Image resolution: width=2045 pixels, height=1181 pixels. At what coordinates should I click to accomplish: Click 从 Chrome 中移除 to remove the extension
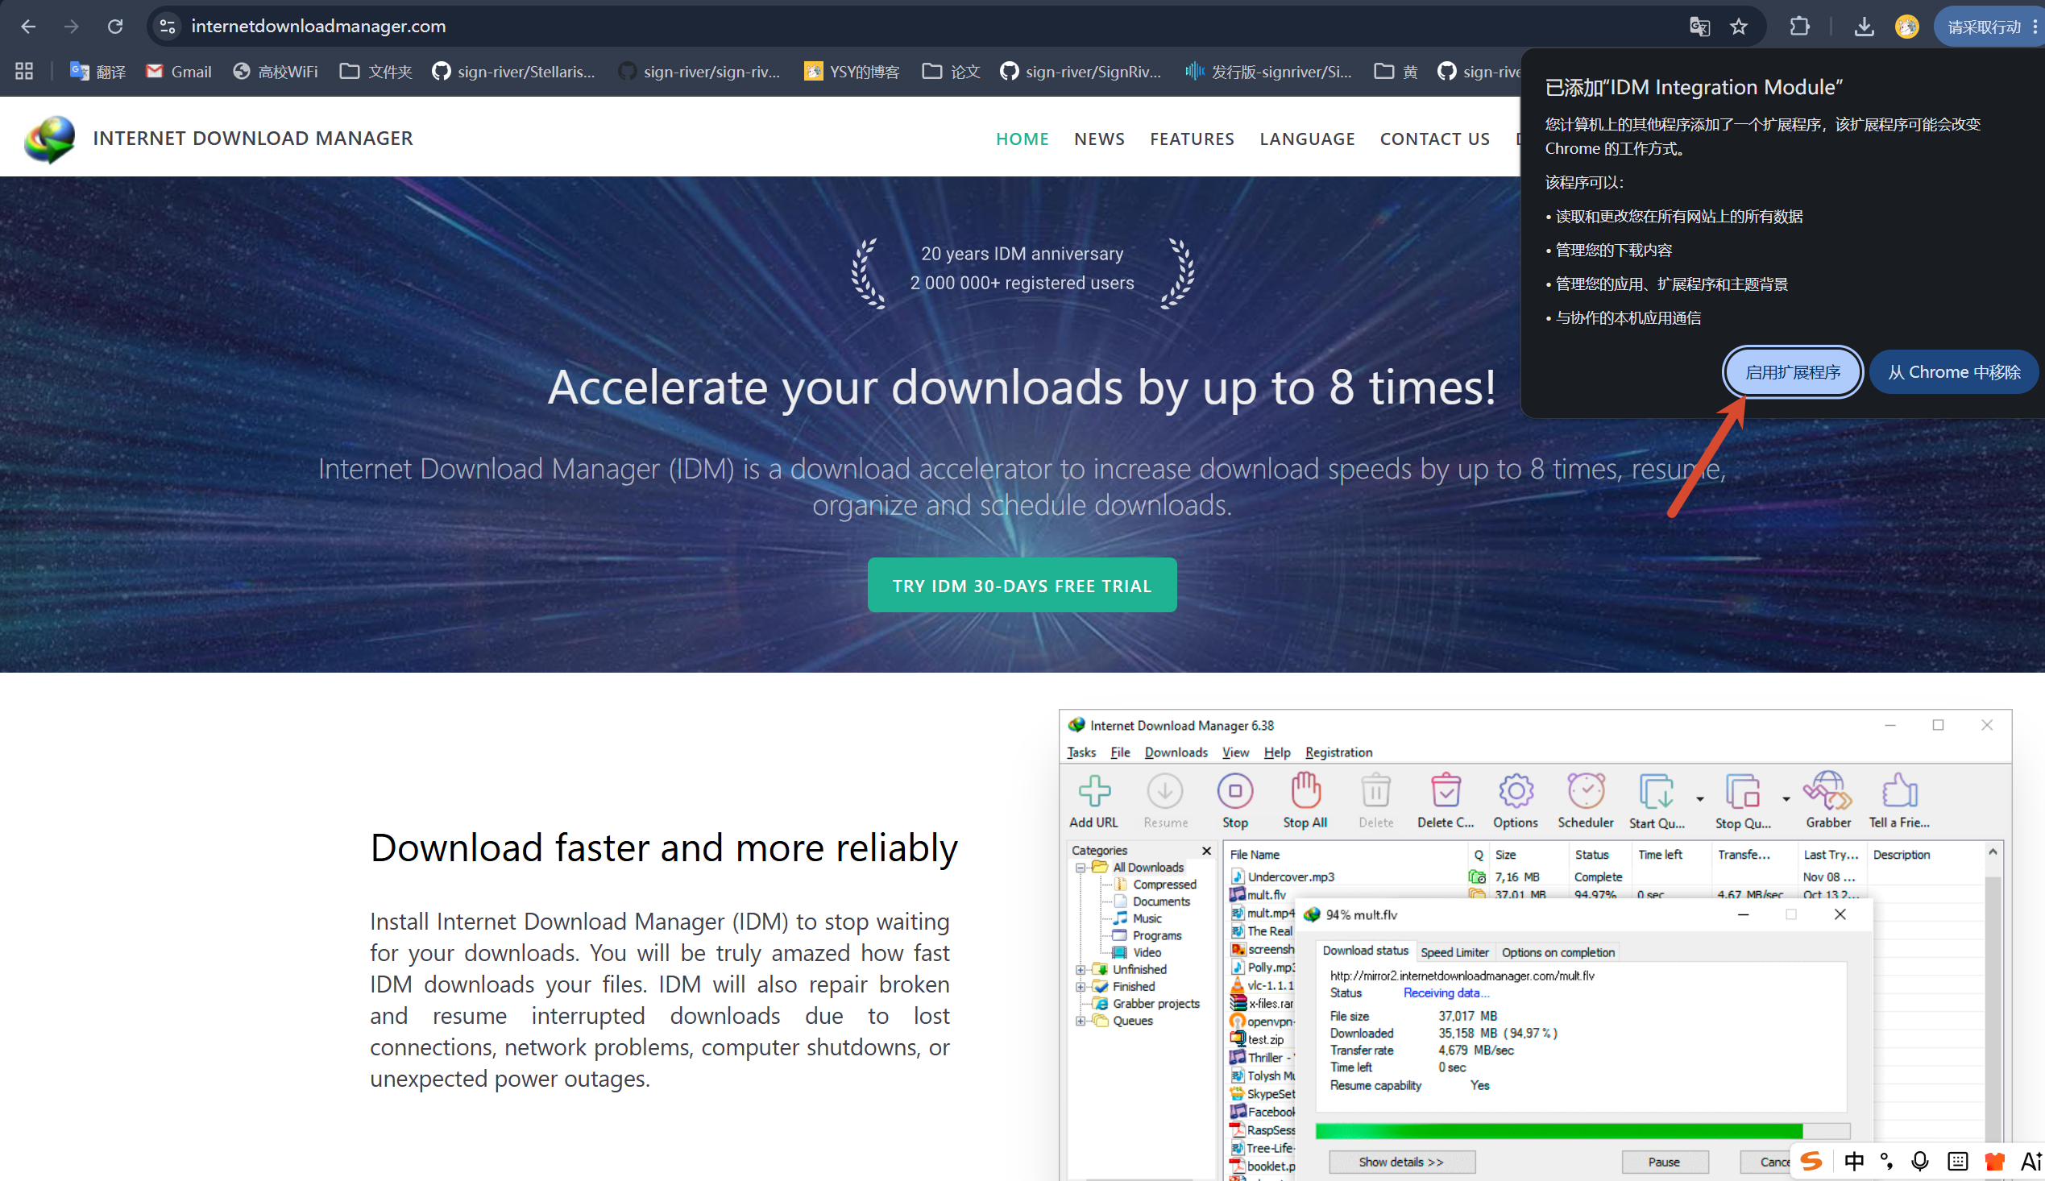coord(1953,372)
